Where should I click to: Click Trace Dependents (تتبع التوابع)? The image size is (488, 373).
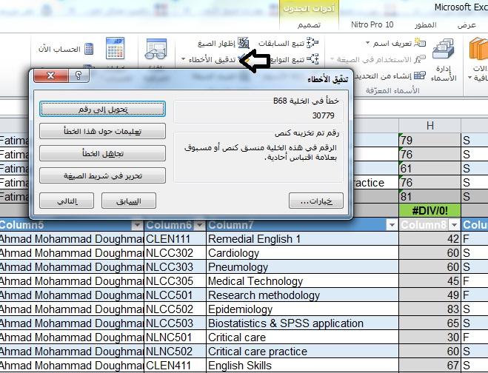pyautogui.click(x=295, y=59)
